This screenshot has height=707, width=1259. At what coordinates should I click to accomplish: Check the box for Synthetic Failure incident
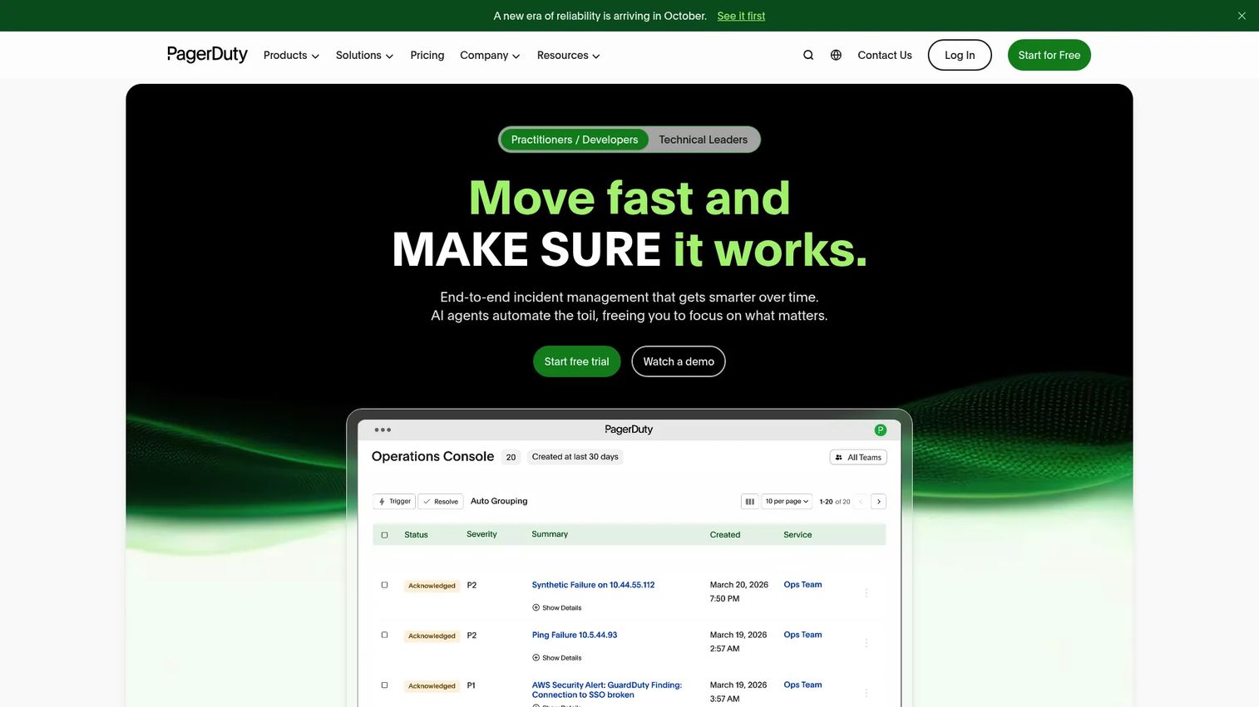tap(384, 585)
